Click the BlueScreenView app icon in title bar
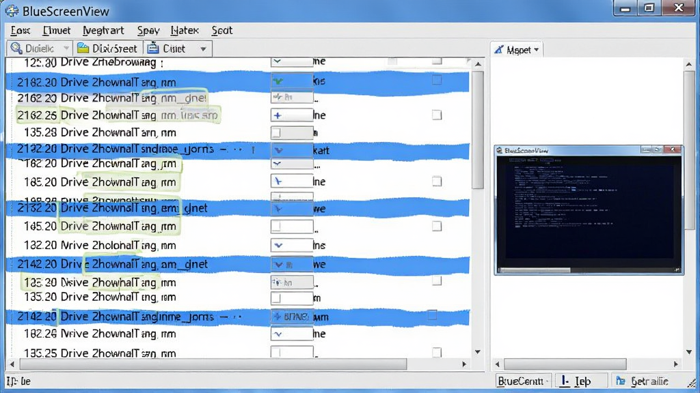 tap(12, 11)
